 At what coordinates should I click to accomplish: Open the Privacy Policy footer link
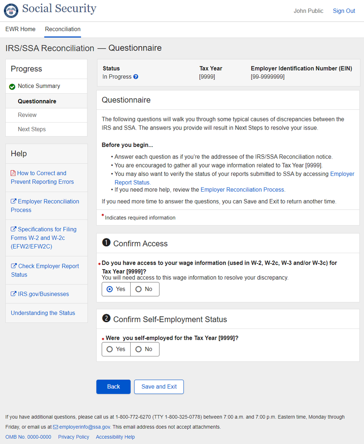point(73,437)
